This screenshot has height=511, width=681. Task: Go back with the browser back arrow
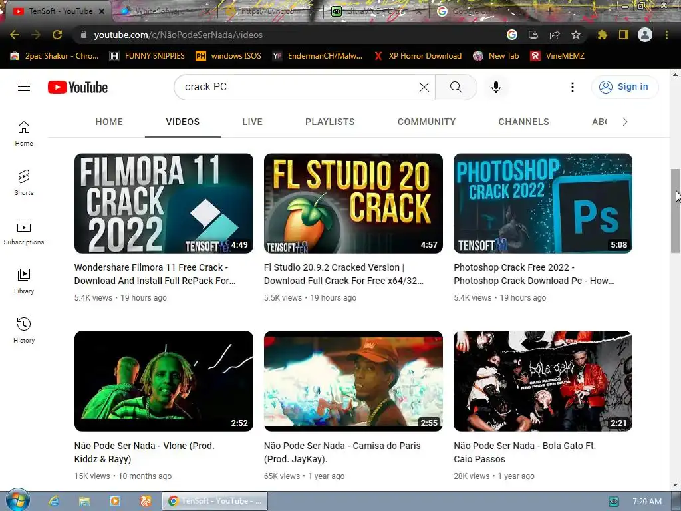pos(15,35)
